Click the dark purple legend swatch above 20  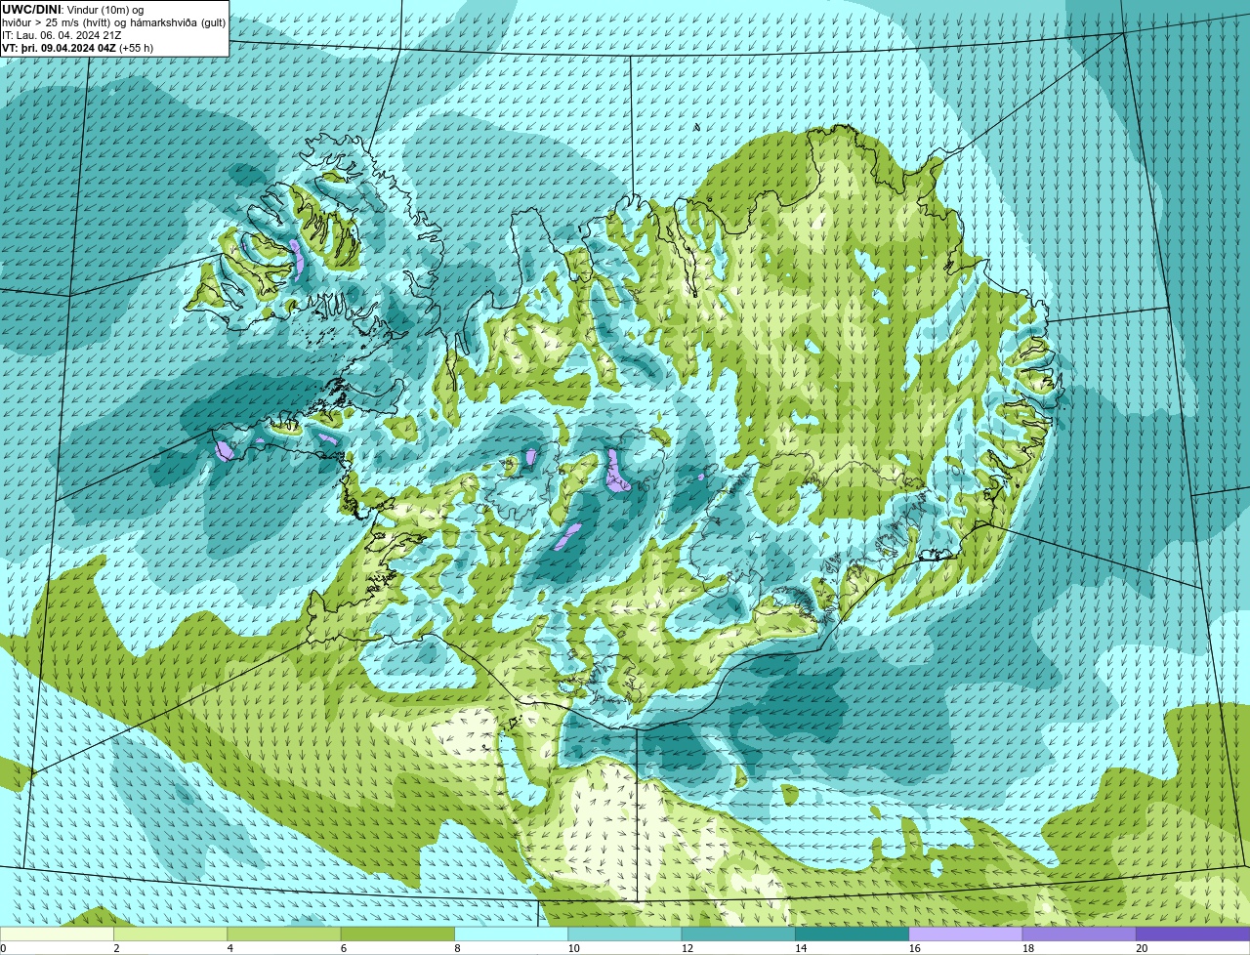tap(1193, 934)
